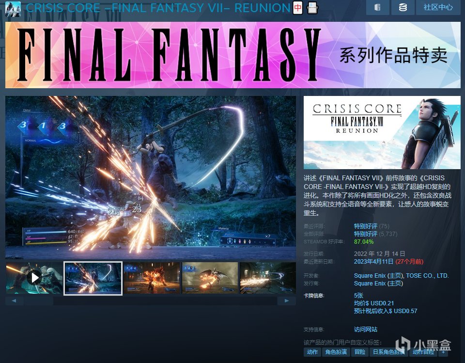This screenshot has height=363, width=465.
Task: Open developer Square Enix link
Action: pyautogui.click(x=370, y=275)
